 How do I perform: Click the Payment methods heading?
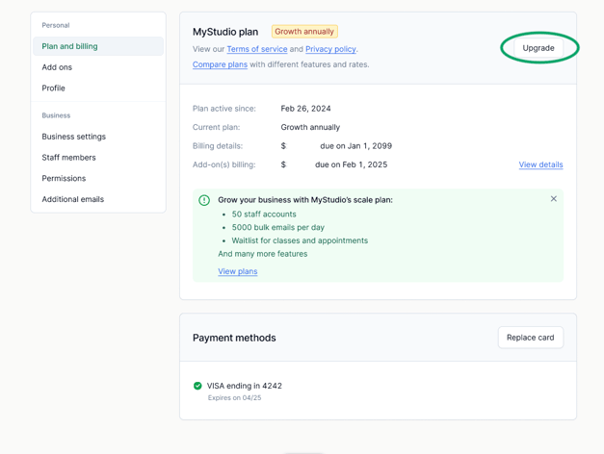tap(234, 338)
